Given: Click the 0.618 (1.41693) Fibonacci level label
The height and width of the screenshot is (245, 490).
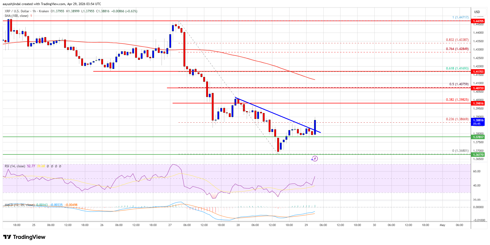Looking at the screenshot, I should [x=457, y=68].
